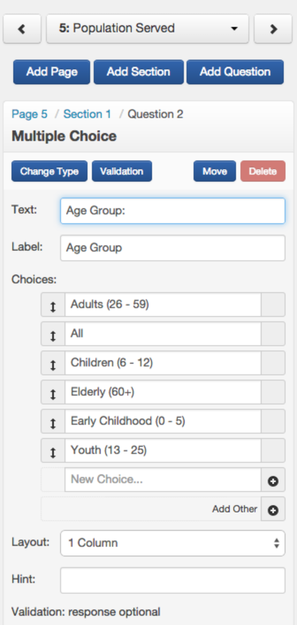Click reorder handle beside All choice
The width and height of the screenshot is (297, 625).
(x=53, y=334)
